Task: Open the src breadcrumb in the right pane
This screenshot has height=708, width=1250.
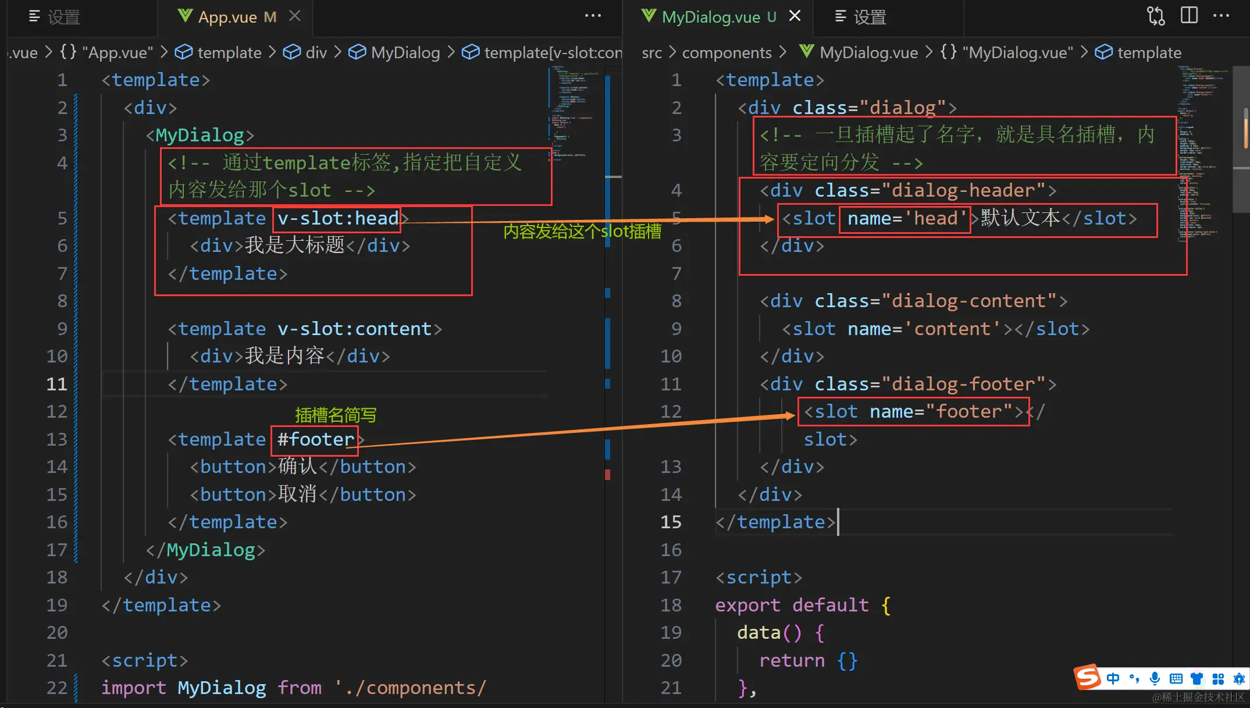Action: 652,52
